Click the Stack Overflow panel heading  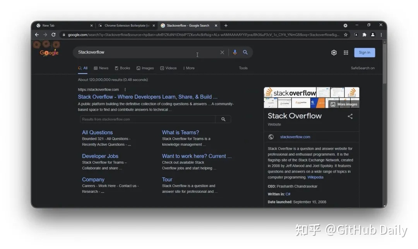point(295,116)
